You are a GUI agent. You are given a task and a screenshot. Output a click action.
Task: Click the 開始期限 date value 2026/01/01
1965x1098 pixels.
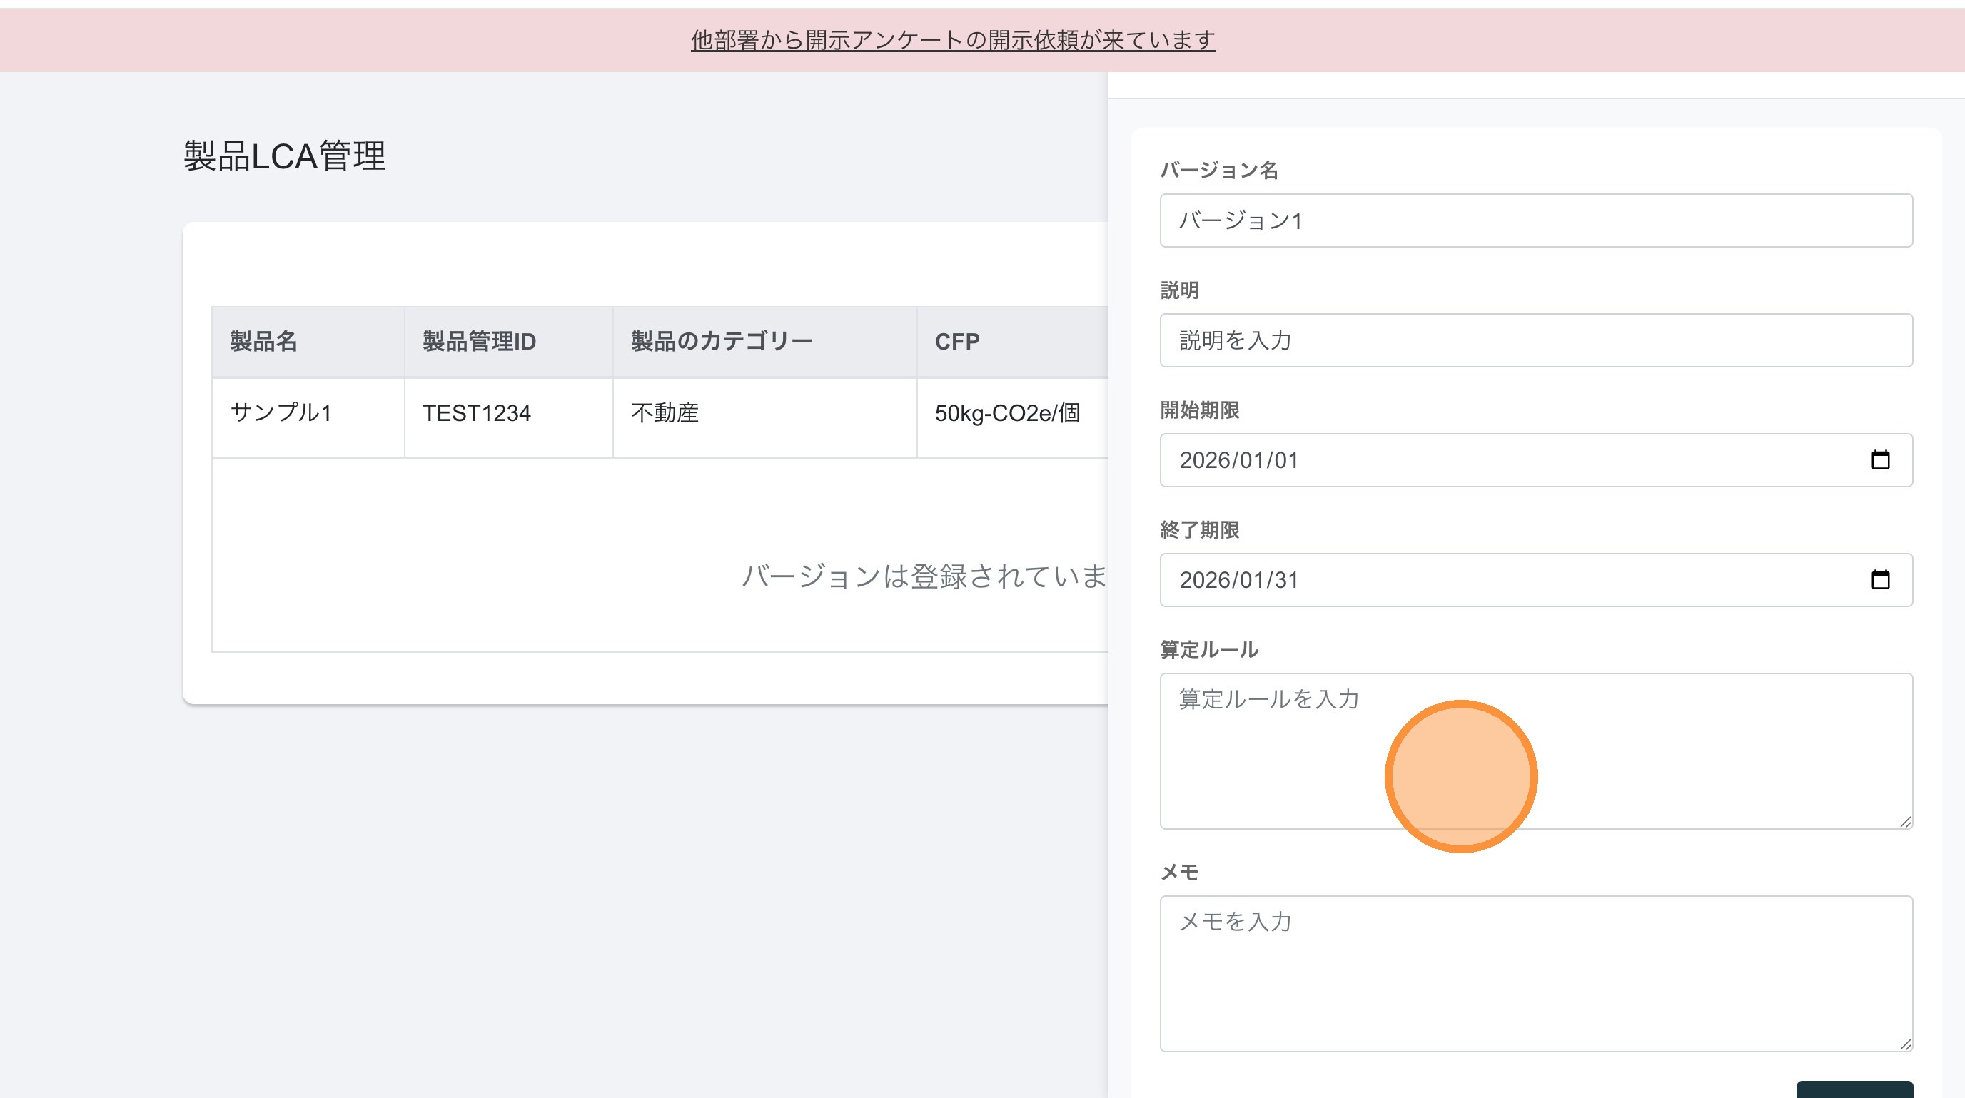[x=1239, y=459]
